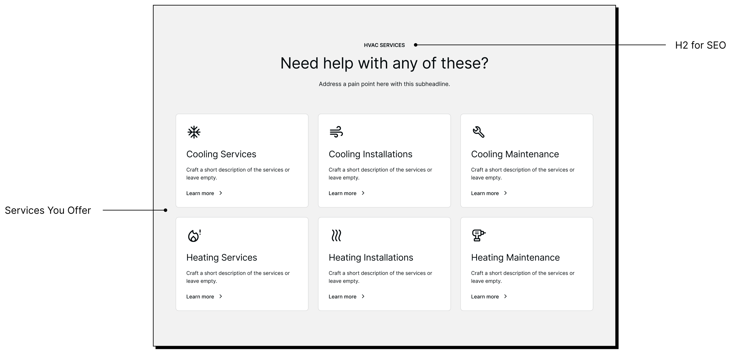Click the snowflake Cooling Services icon
This screenshot has width=731, height=350.
click(194, 132)
